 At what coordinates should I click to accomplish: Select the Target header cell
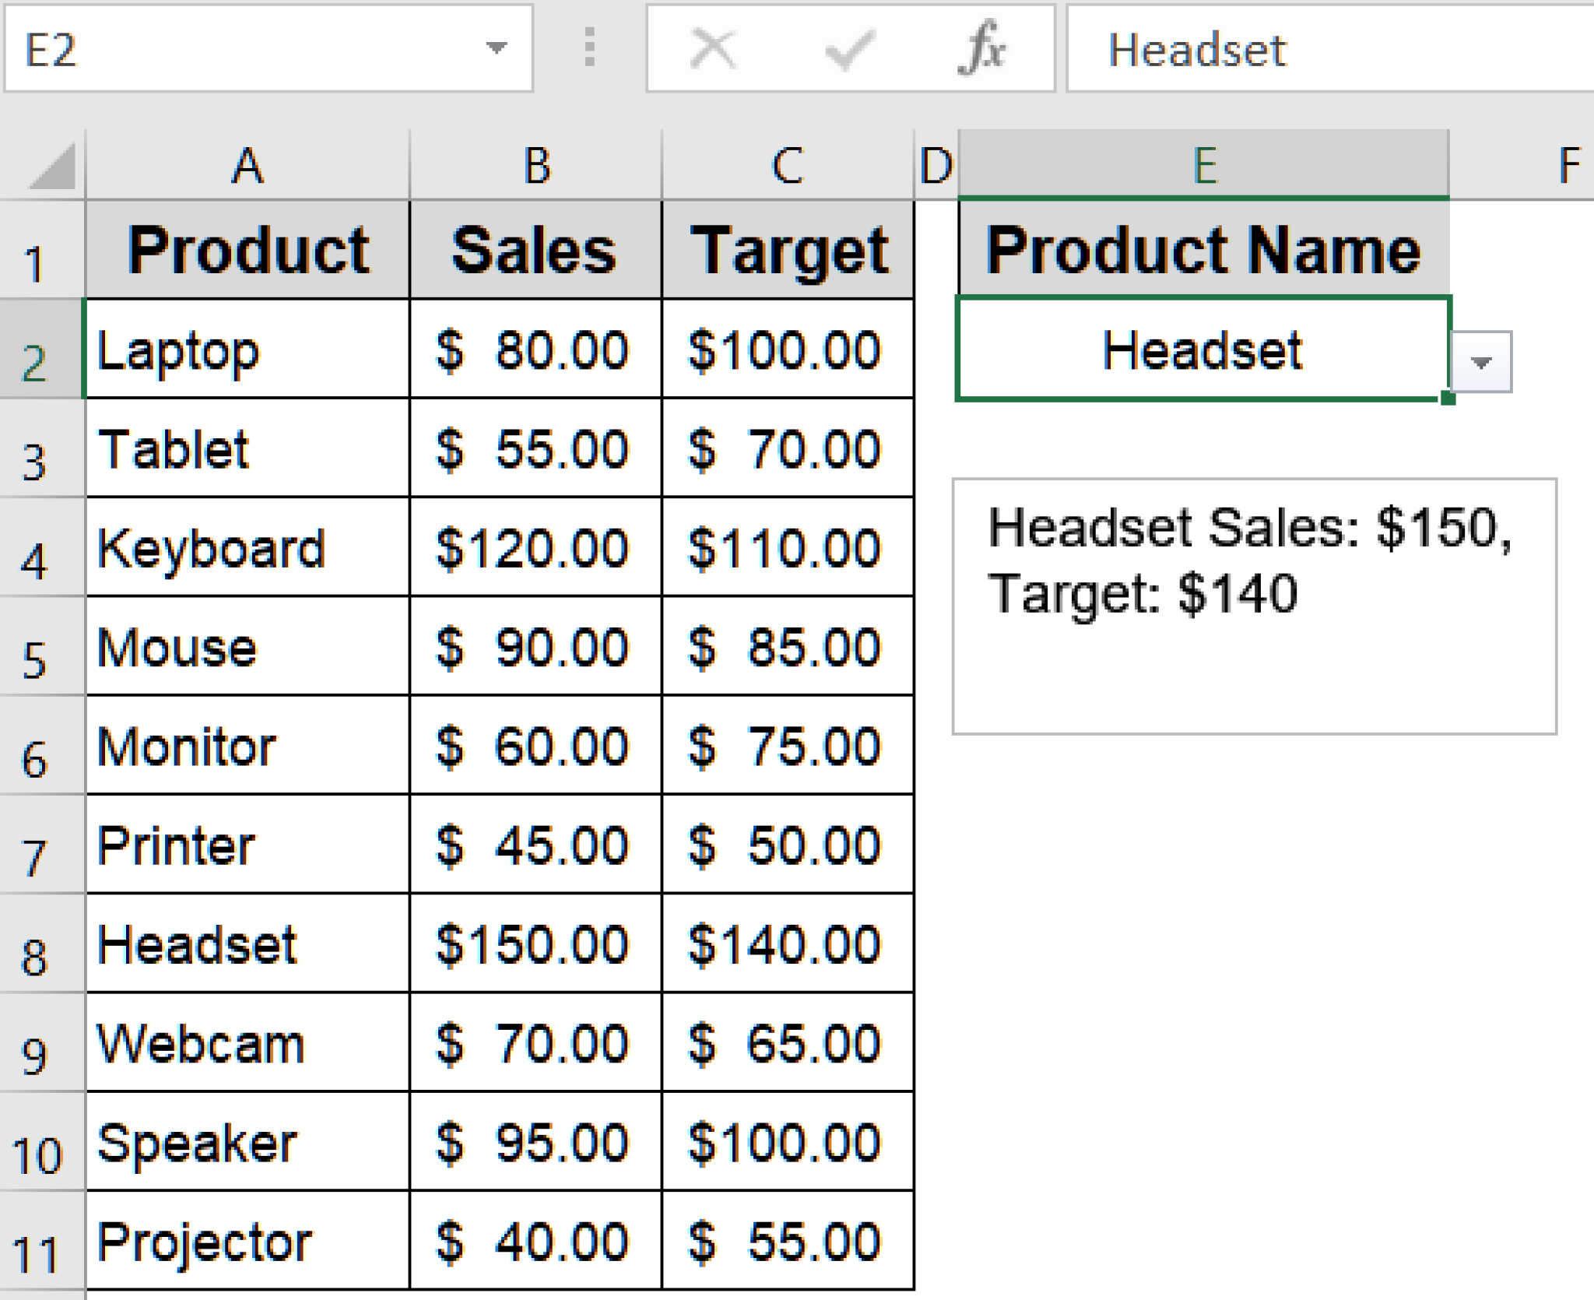click(788, 249)
